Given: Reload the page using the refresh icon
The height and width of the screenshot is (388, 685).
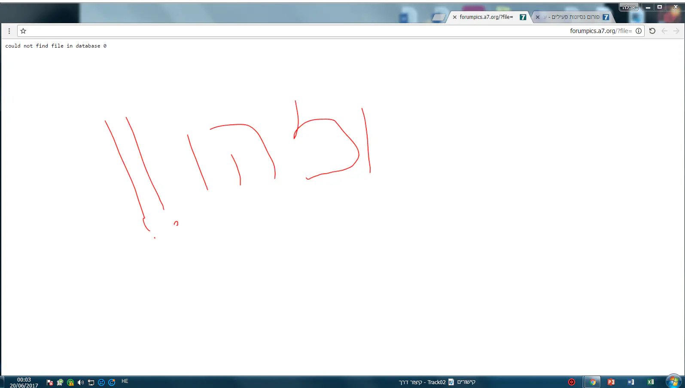Looking at the screenshot, I should 652,31.
